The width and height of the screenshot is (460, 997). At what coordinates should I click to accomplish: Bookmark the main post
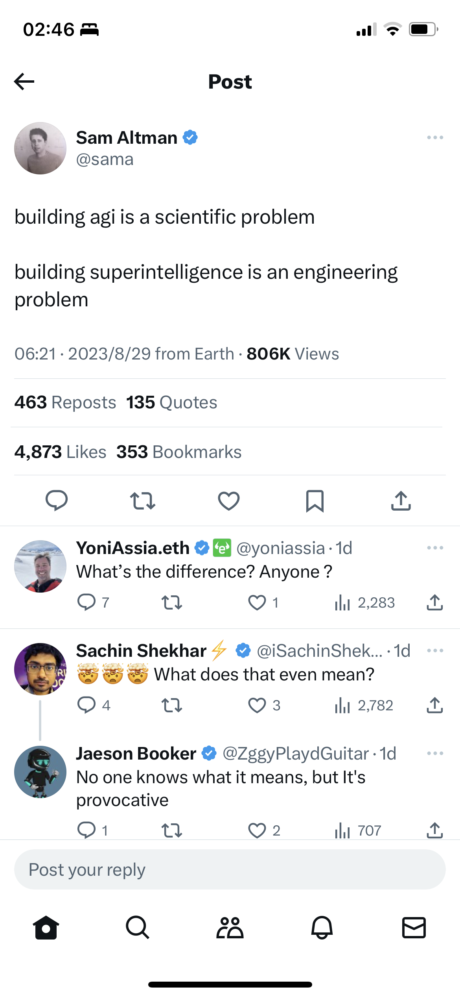point(315,501)
